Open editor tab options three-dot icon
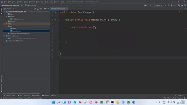Viewport: 187px width, 105px height. (186, 9)
